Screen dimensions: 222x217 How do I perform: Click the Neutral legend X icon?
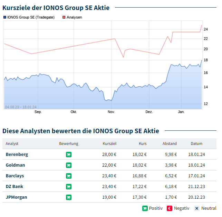pyautogui.click(x=197, y=208)
